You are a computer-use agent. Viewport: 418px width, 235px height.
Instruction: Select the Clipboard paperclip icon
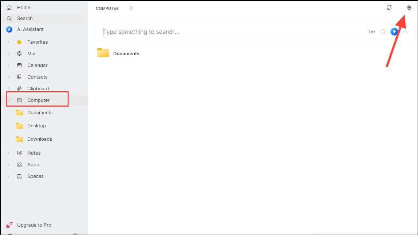coord(19,88)
